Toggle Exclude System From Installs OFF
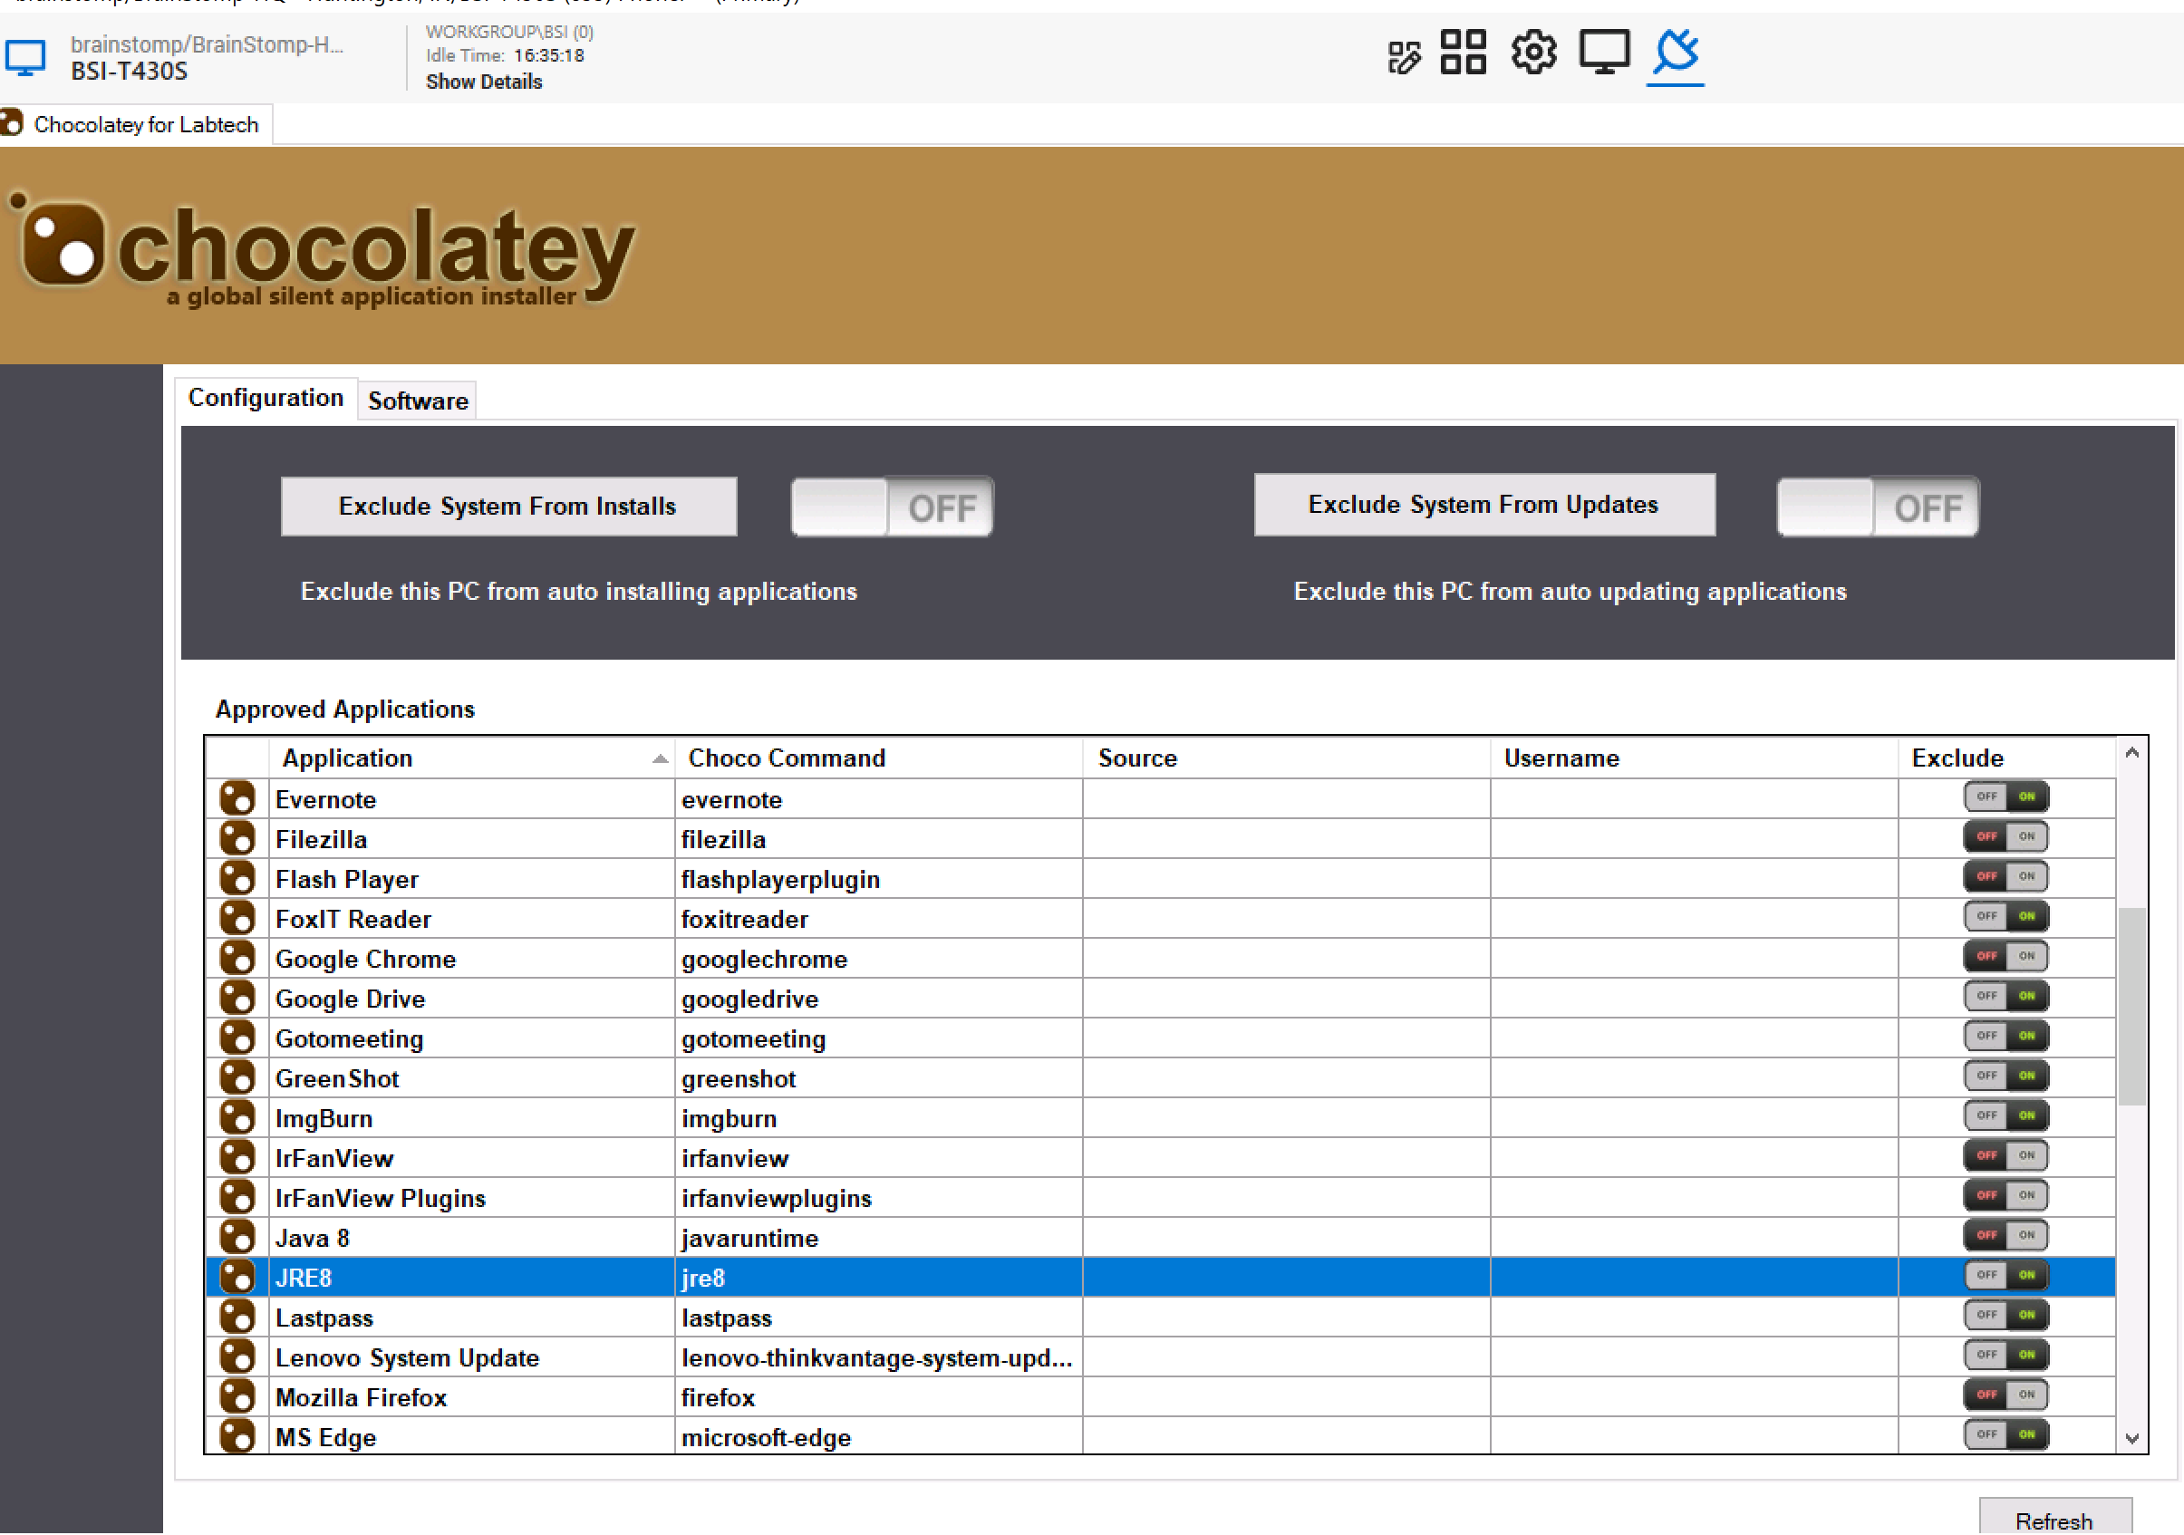Screen dimensions: 2184x1535 tap(890, 507)
